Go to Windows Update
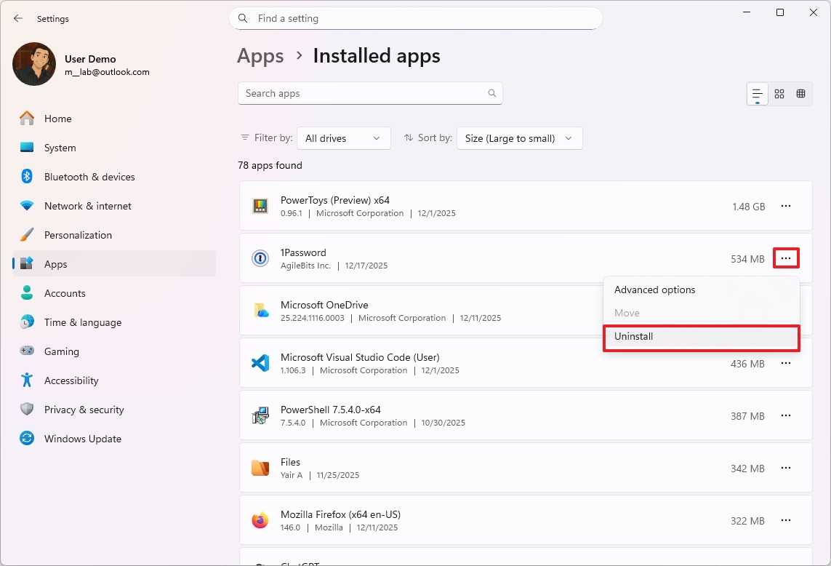831x566 pixels. coord(81,439)
